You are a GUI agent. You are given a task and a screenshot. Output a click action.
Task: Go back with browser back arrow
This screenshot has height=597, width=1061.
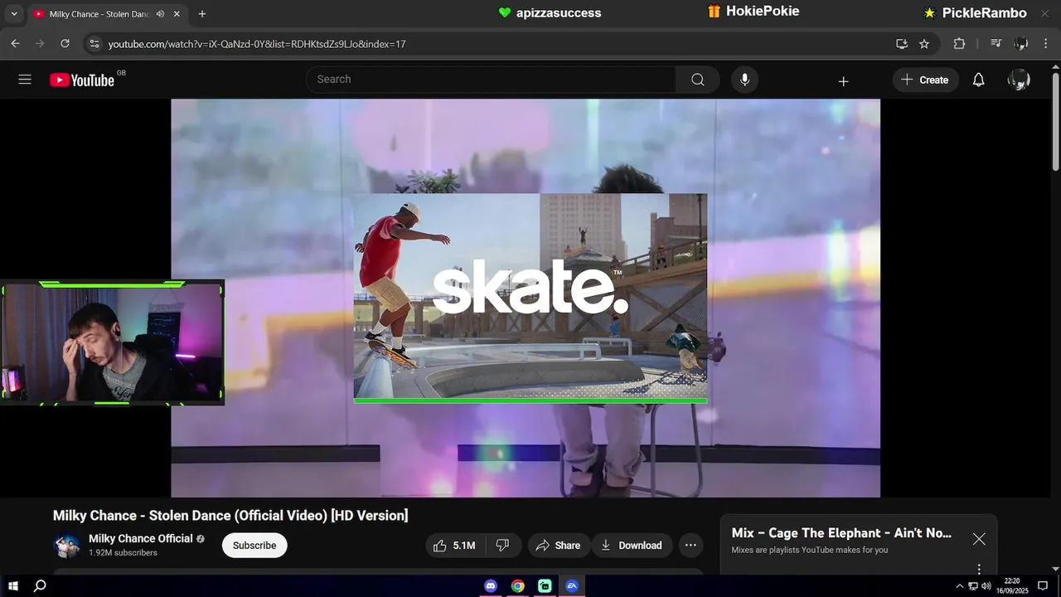tap(15, 43)
